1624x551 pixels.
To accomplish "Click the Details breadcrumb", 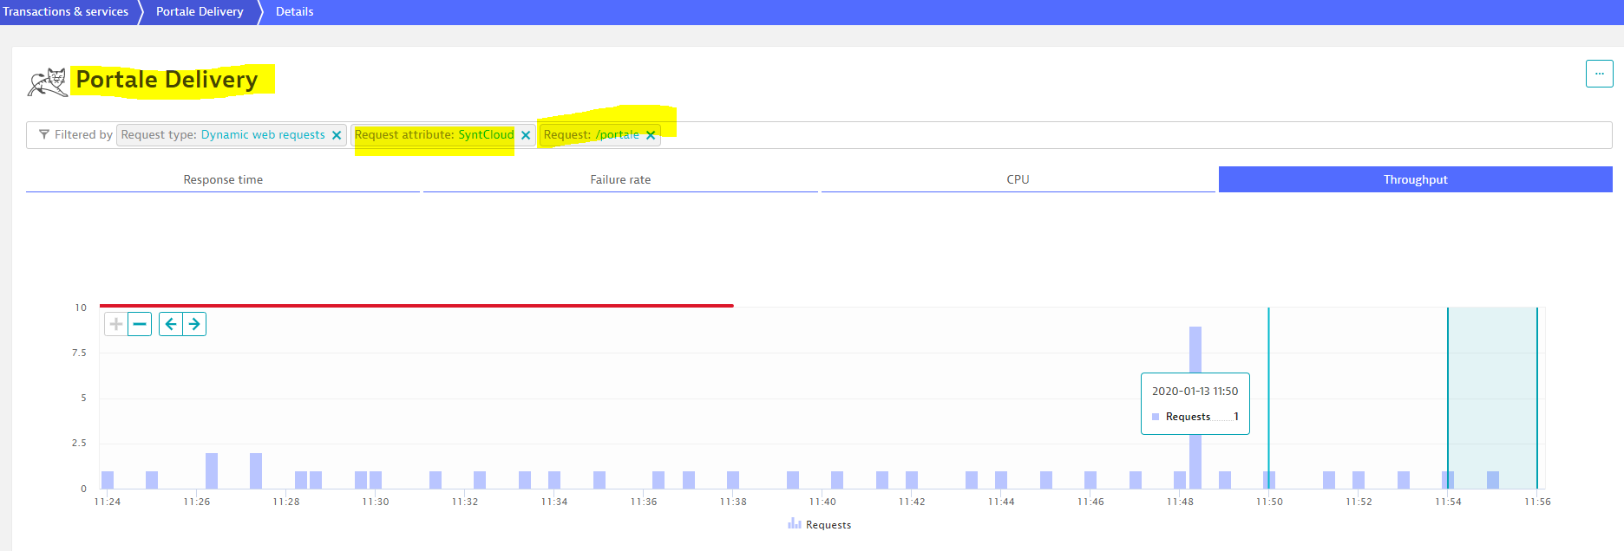I will pyautogui.click(x=295, y=11).
